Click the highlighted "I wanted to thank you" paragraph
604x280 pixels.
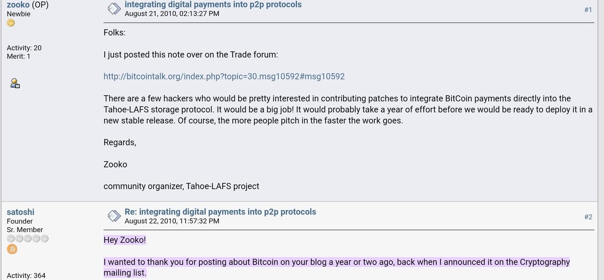337,262
